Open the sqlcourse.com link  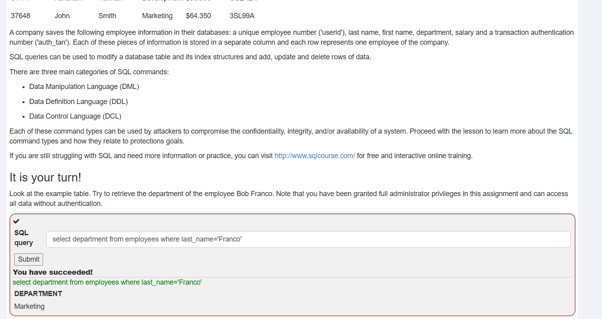315,156
